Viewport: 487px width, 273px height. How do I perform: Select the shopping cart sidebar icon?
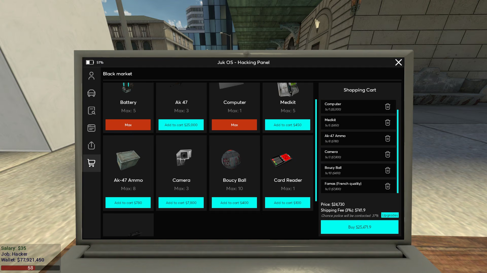pyautogui.click(x=91, y=163)
